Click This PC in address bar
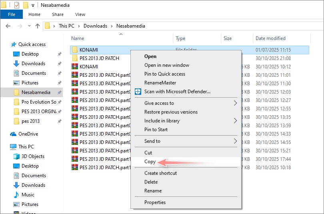This screenshot has width=324, height=214. [66, 26]
